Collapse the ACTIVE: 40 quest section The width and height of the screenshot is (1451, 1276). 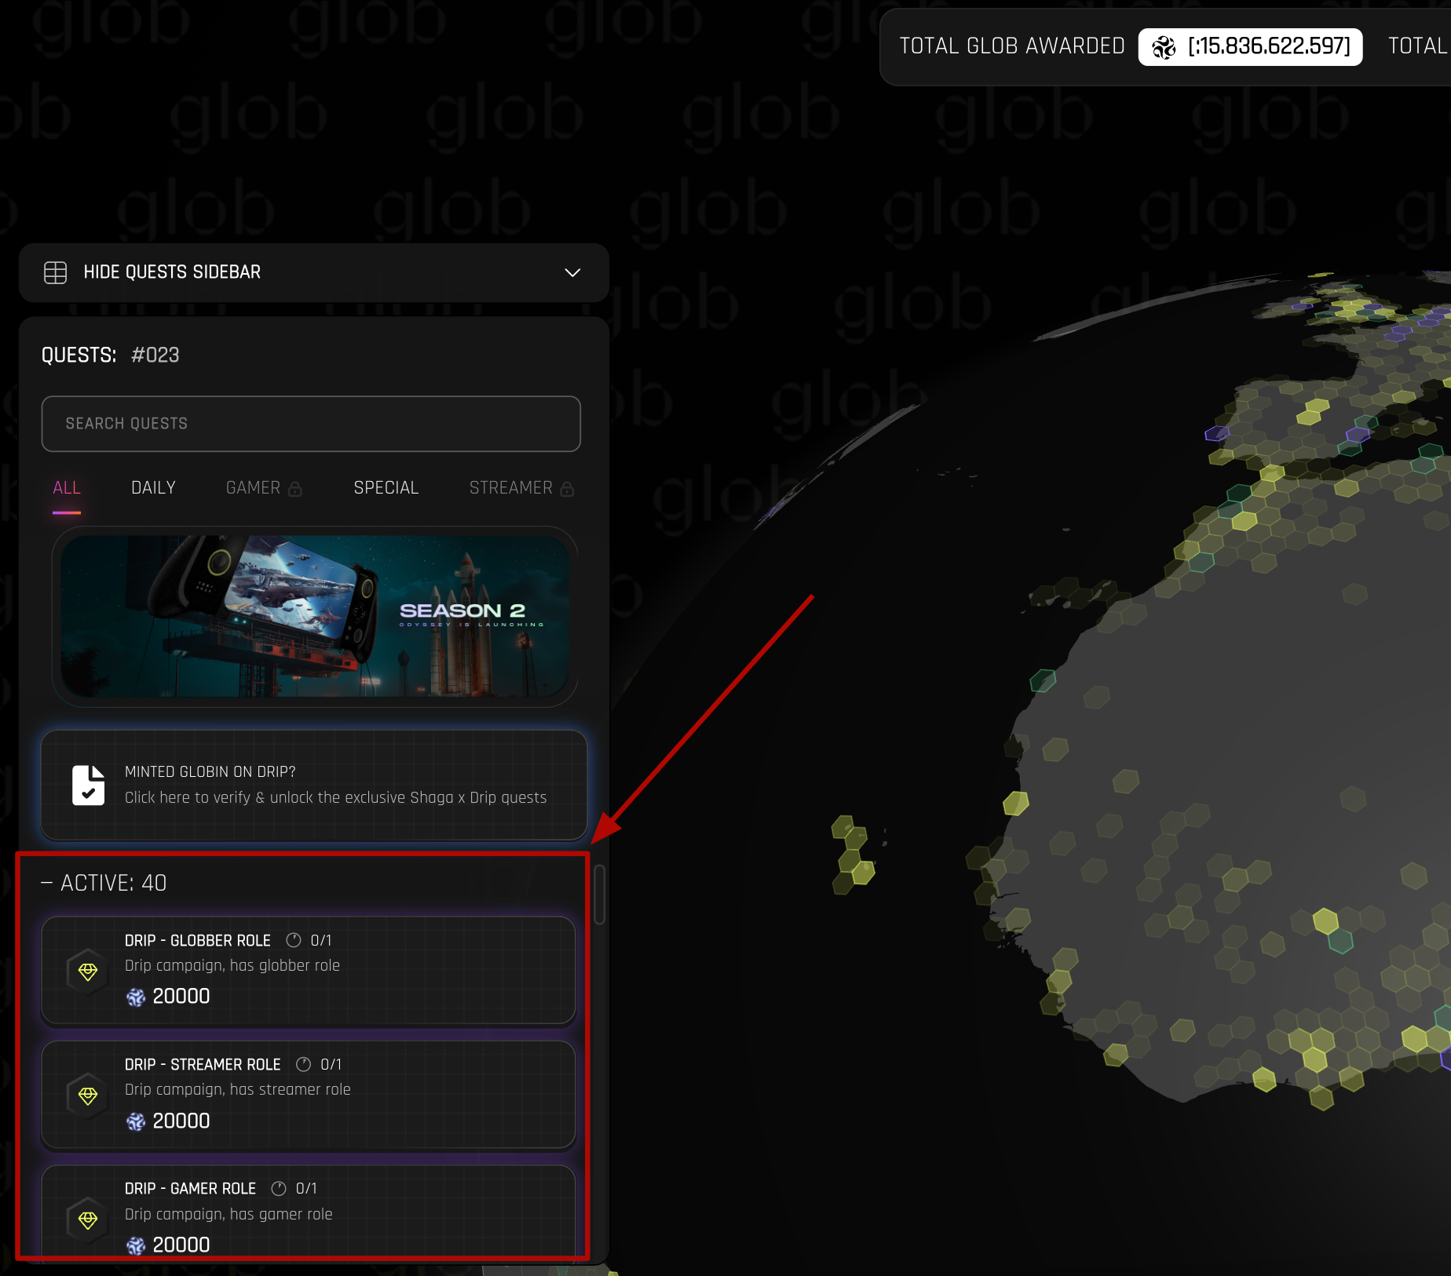click(x=104, y=884)
